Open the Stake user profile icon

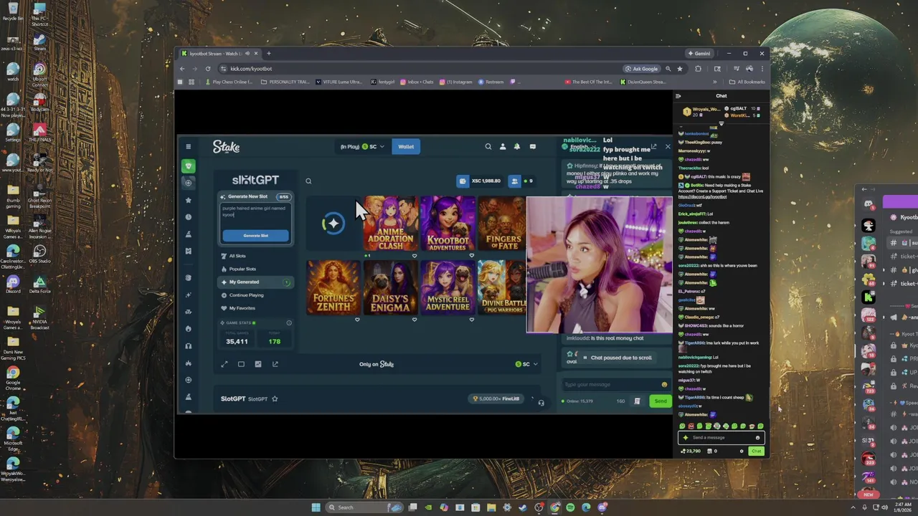click(503, 146)
